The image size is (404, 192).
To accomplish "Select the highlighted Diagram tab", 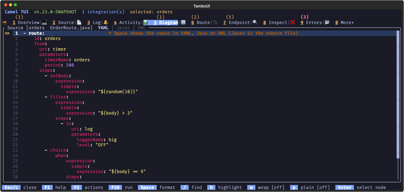I will tap(166, 22).
